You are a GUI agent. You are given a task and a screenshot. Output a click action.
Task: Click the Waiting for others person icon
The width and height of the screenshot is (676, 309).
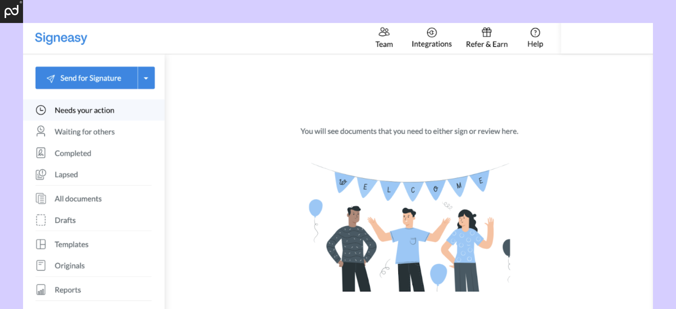click(x=41, y=131)
